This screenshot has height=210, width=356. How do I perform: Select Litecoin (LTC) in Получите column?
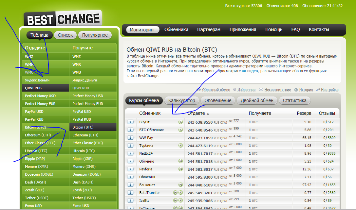(x=93, y=151)
